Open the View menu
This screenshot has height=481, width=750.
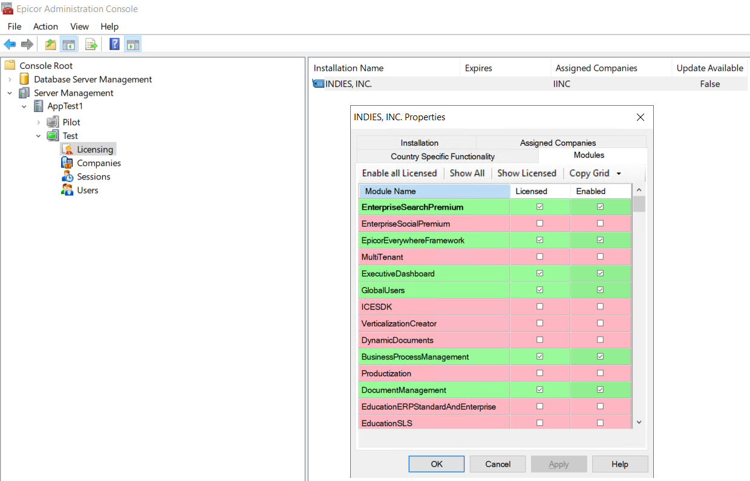pos(79,27)
